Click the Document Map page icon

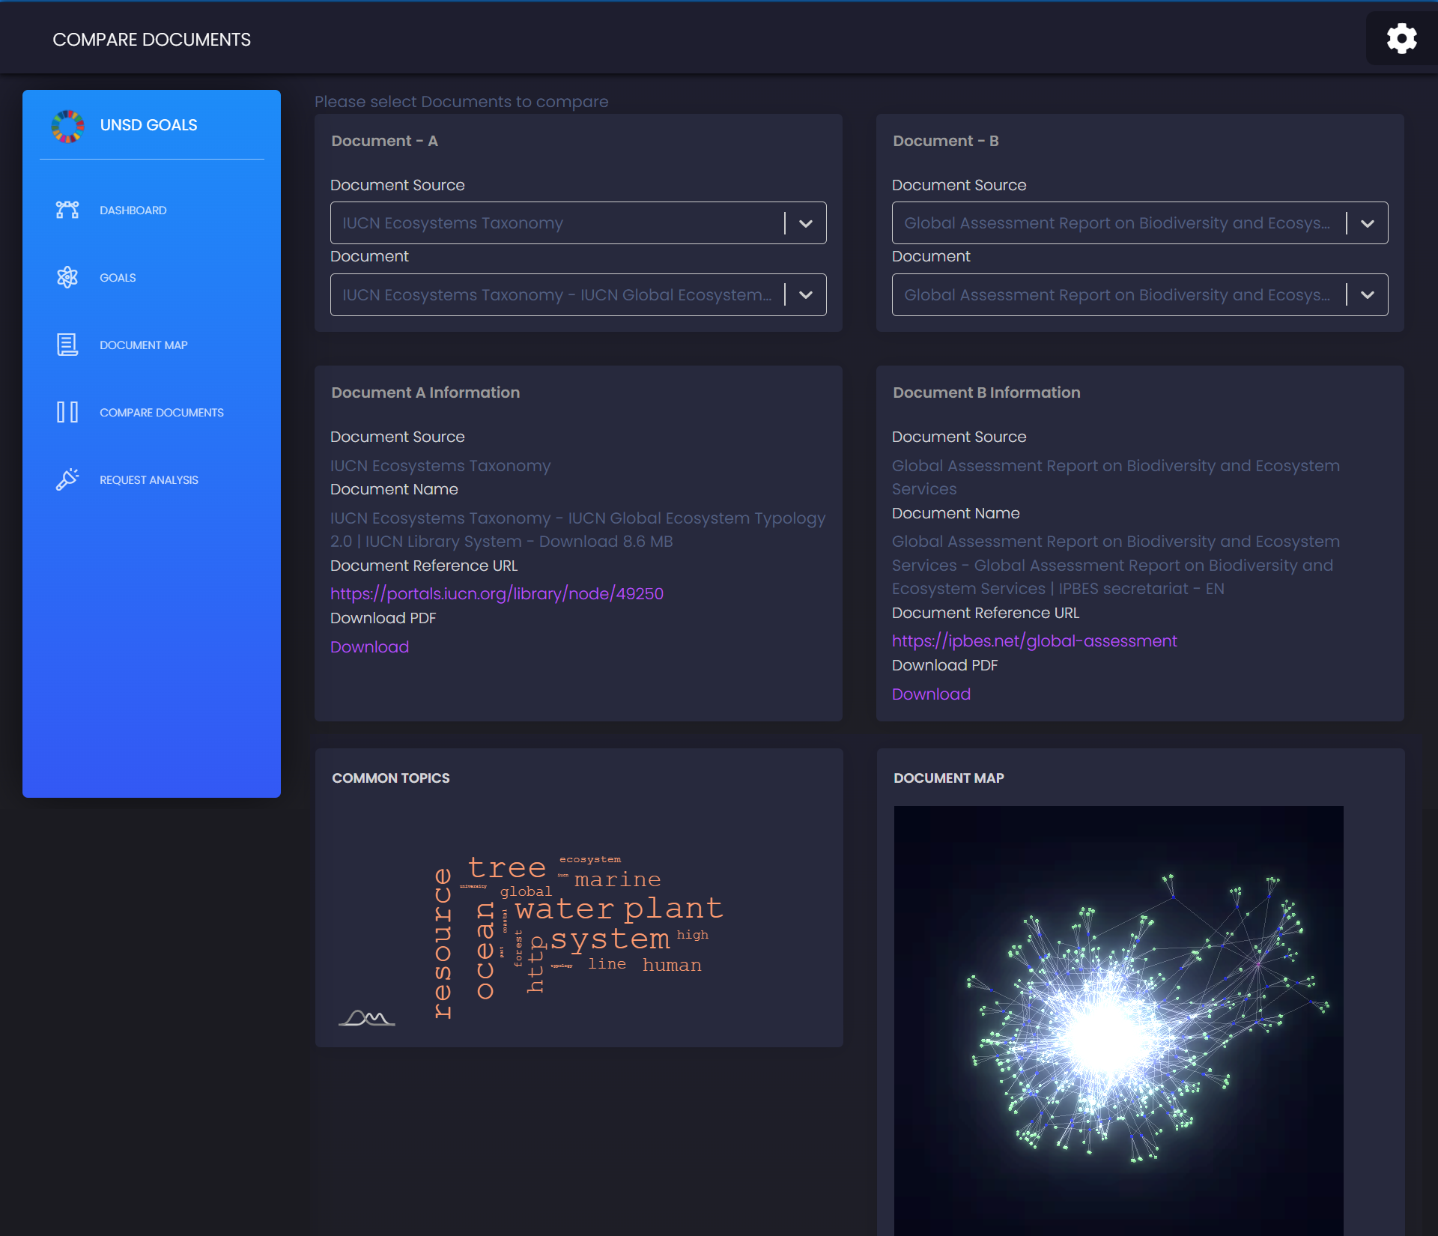pos(67,345)
